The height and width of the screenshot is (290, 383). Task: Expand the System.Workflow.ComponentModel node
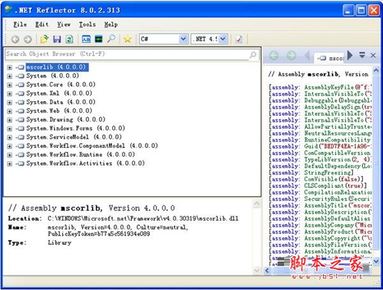pos(10,146)
